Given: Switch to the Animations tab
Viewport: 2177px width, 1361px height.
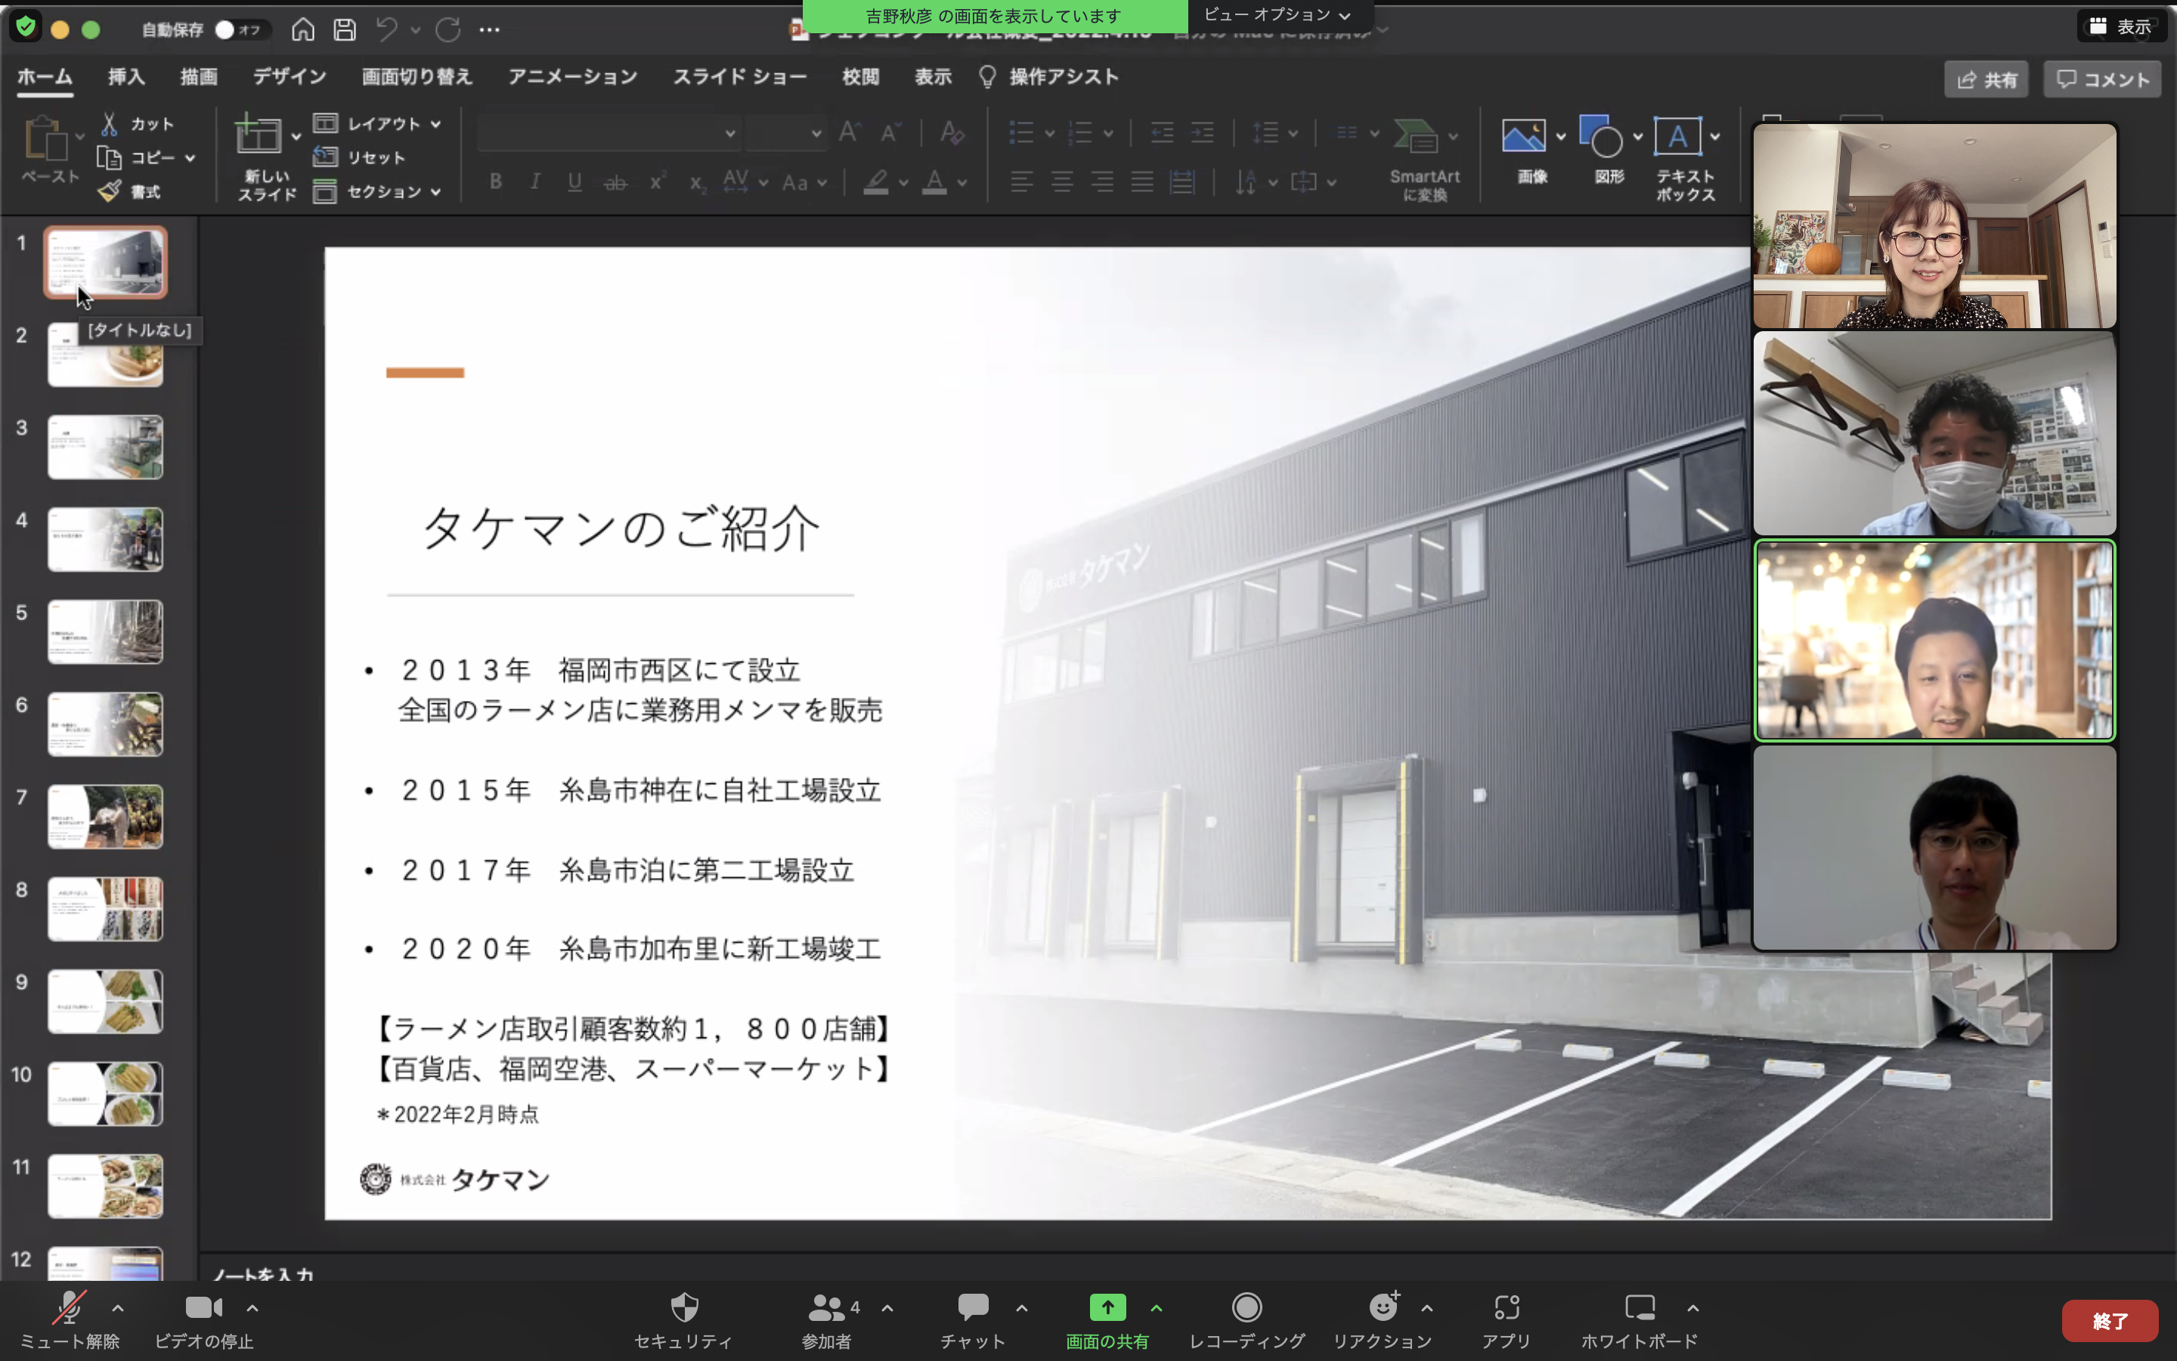Looking at the screenshot, I should [x=573, y=76].
